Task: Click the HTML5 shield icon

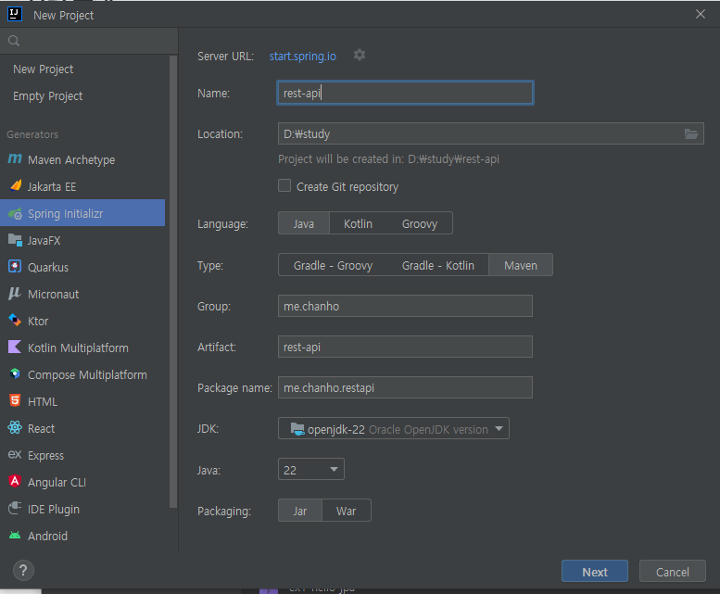Action: click(x=15, y=400)
